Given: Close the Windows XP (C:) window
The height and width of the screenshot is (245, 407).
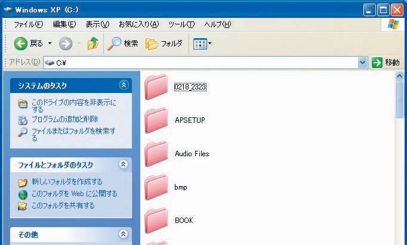Looking at the screenshot, I should pos(397,10).
